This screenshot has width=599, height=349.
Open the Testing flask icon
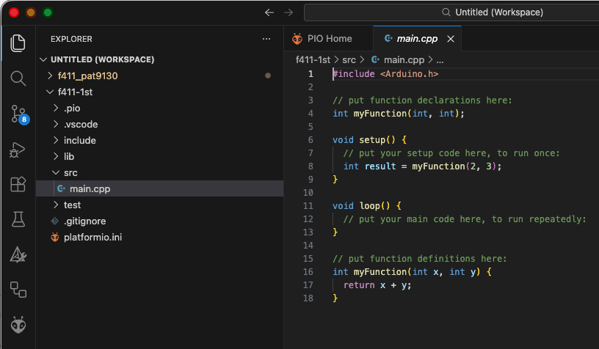coord(18,219)
